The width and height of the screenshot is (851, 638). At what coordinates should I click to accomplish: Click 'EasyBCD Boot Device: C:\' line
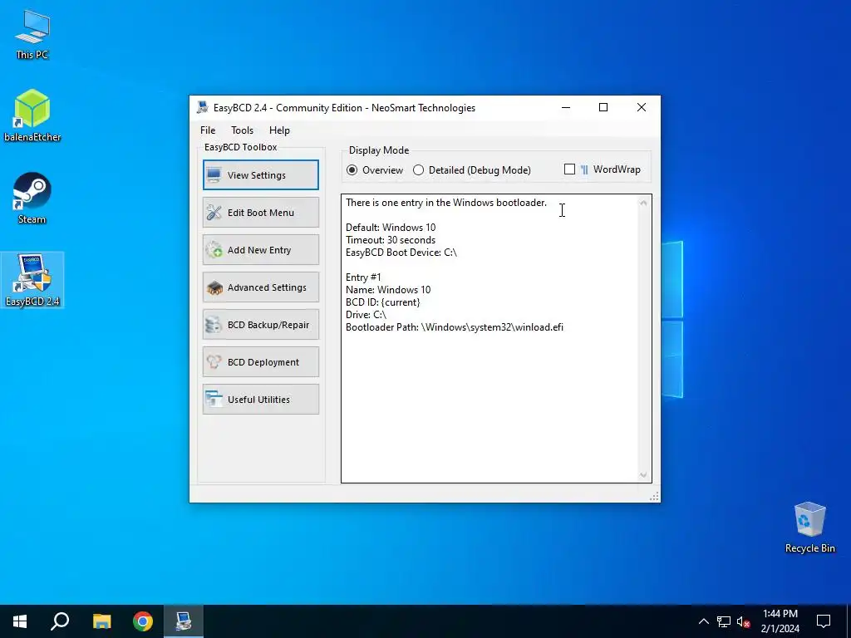coord(401,253)
